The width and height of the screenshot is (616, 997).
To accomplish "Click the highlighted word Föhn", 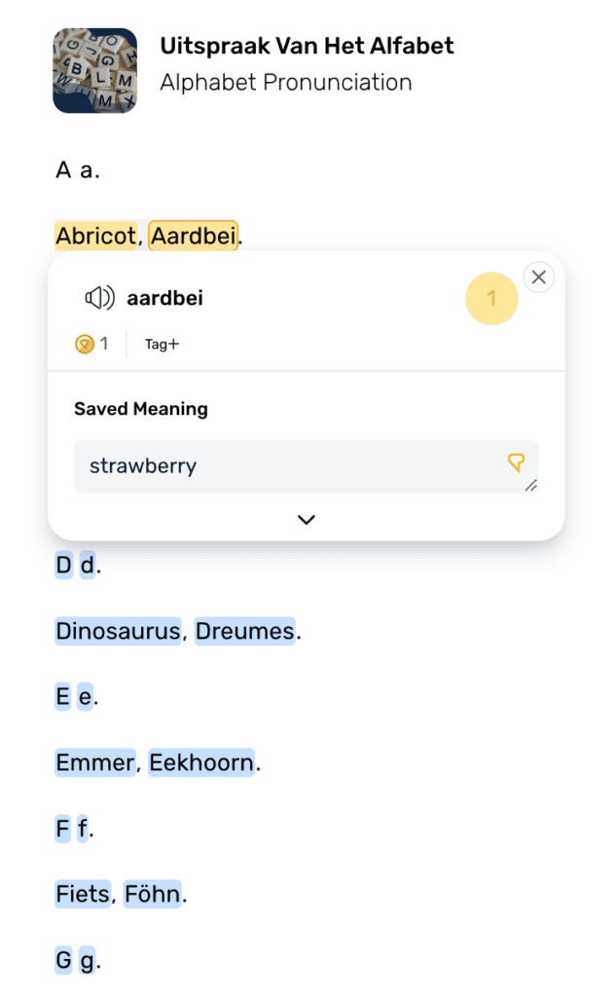I will point(153,894).
